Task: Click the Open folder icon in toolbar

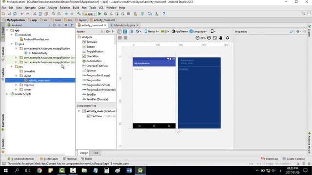Action: 3,14
